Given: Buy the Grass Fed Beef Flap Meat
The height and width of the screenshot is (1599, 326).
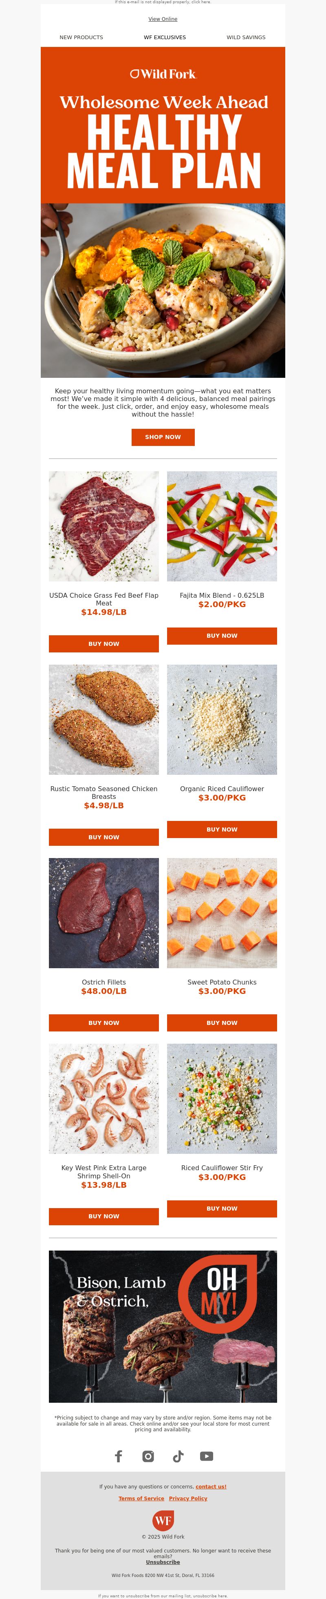Looking at the screenshot, I should [x=104, y=644].
